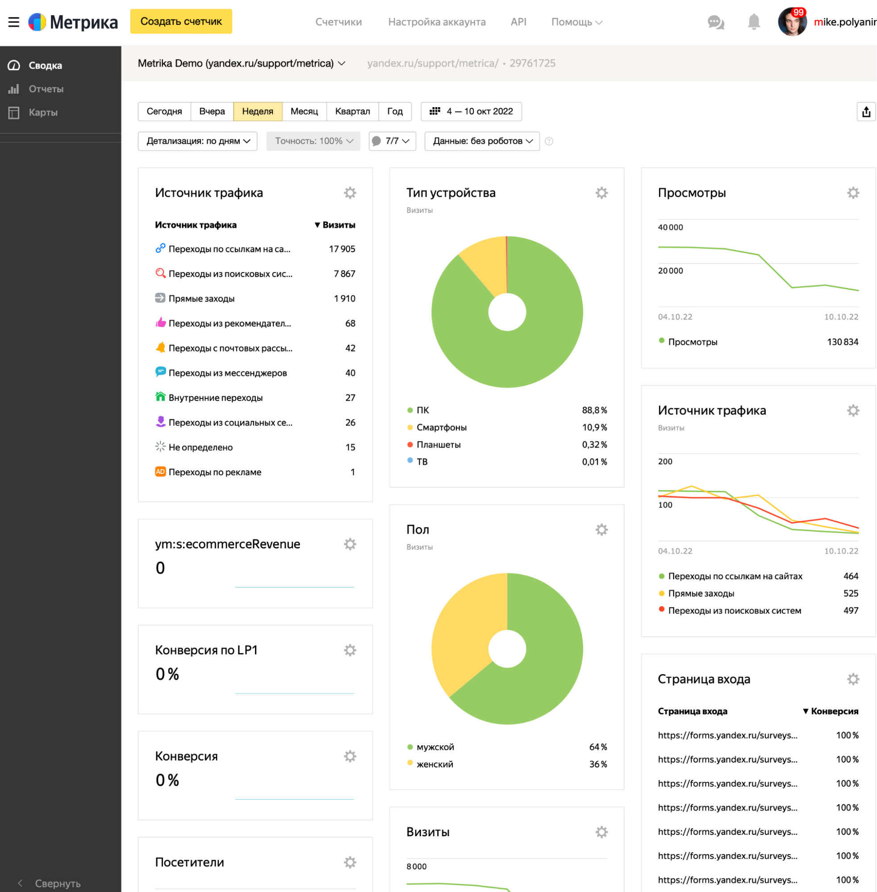The width and height of the screenshot is (877, 892).
Task: Click the export/download icon top right
Action: (866, 111)
